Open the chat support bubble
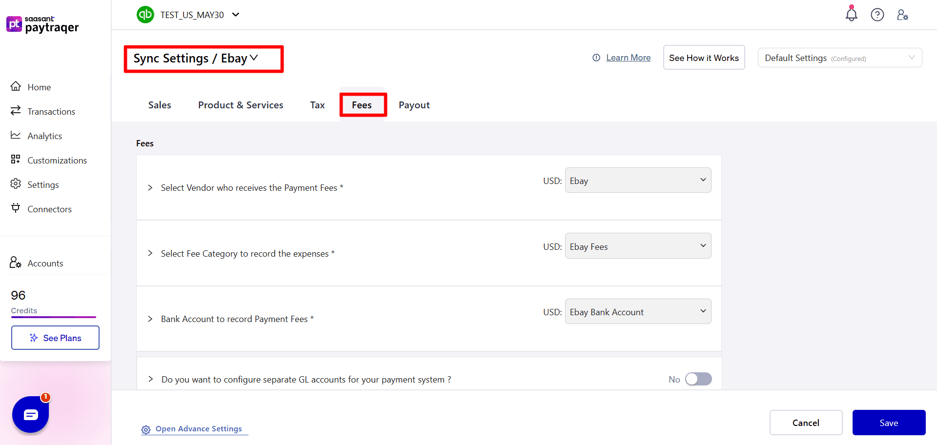This screenshot has height=445, width=937. (30, 414)
